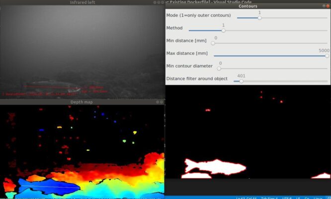This screenshot has width=331, height=199.
Task: Close the Contours window with red button
Action: 328,6
